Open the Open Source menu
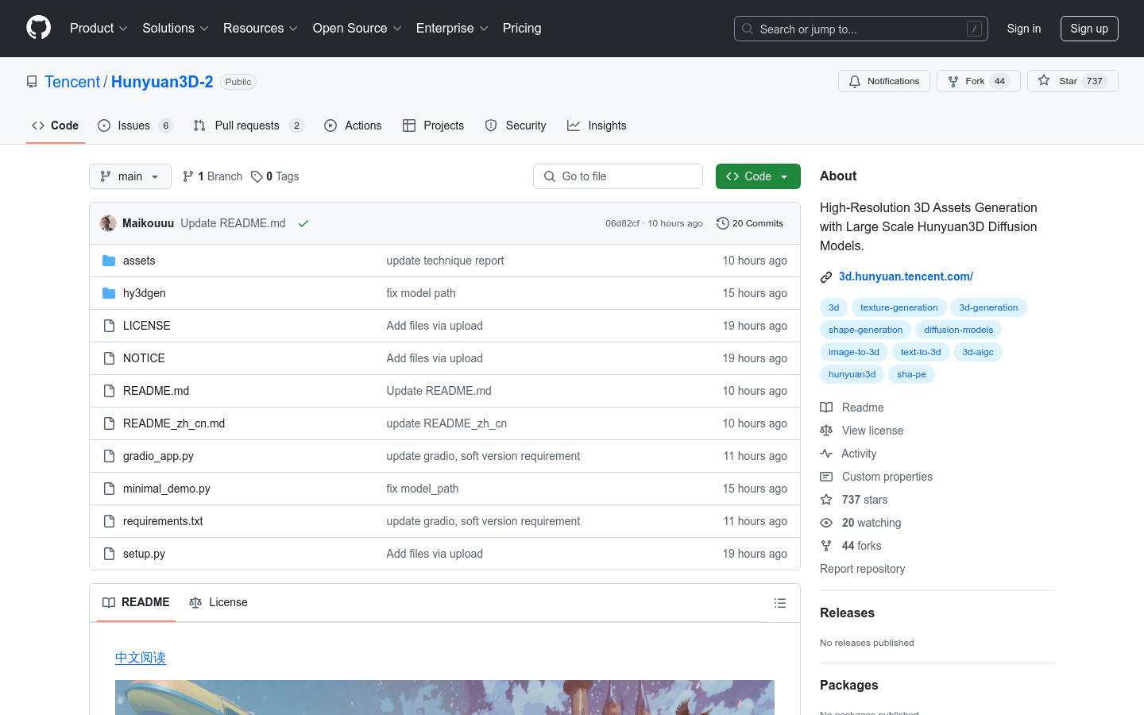 [357, 29]
